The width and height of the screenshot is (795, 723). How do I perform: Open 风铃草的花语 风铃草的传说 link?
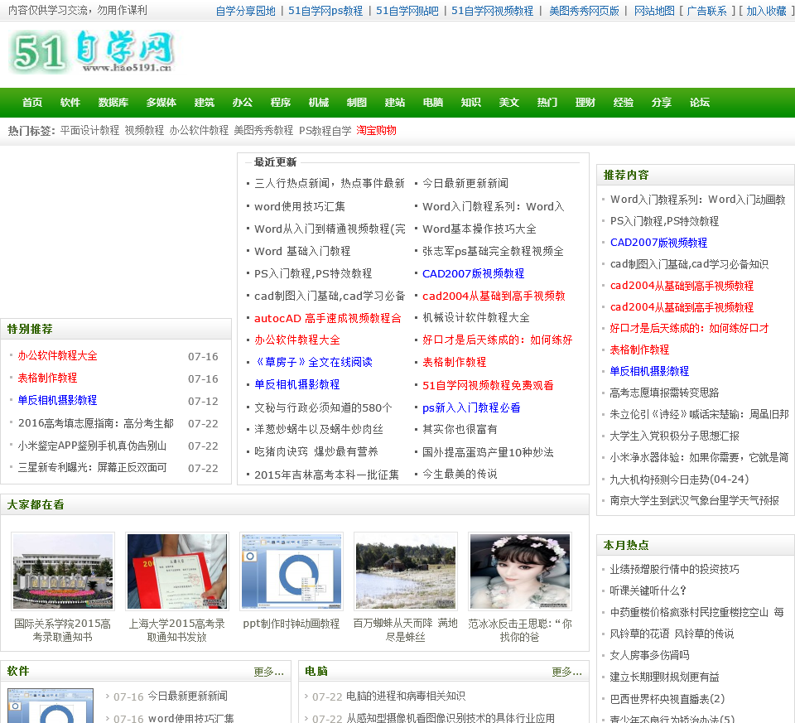coord(672,634)
